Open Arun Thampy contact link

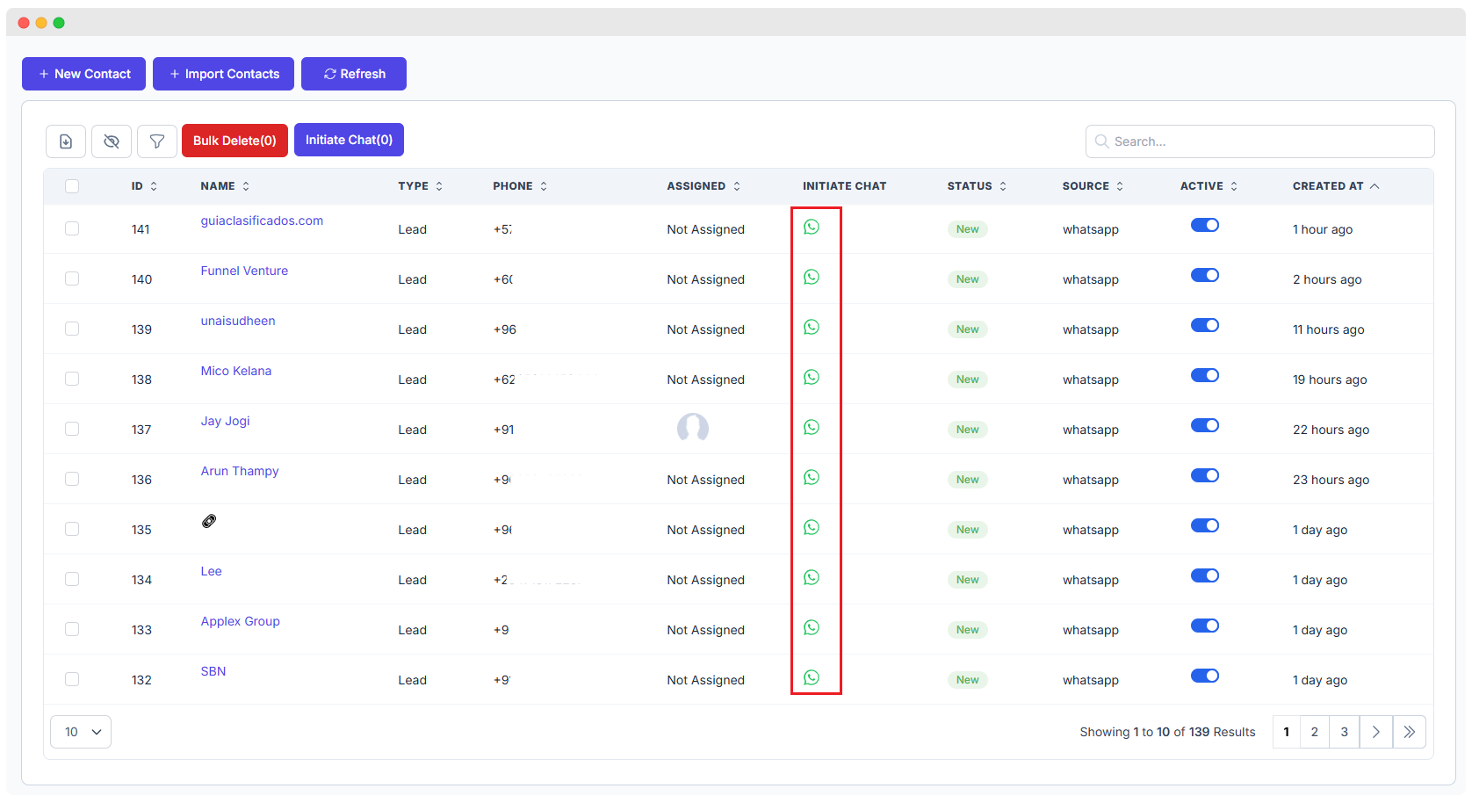[x=240, y=471]
